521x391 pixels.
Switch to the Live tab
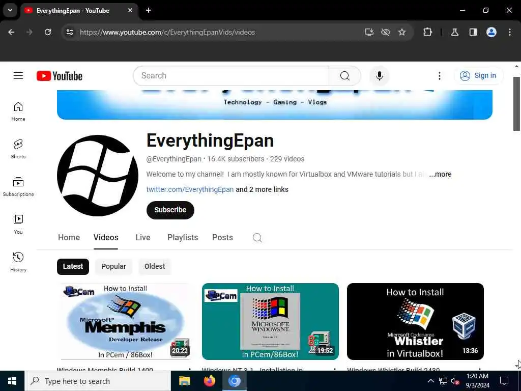tap(143, 238)
